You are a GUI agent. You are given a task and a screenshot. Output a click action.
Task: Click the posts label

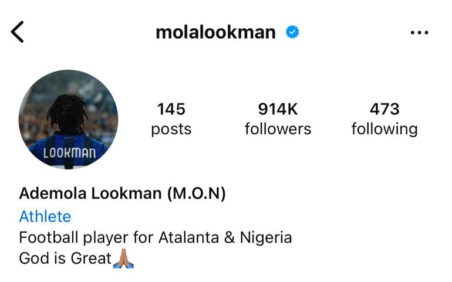tap(171, 130)
